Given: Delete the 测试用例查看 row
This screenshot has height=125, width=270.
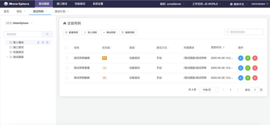Looking at the screenshot, I should click(255, 68).
